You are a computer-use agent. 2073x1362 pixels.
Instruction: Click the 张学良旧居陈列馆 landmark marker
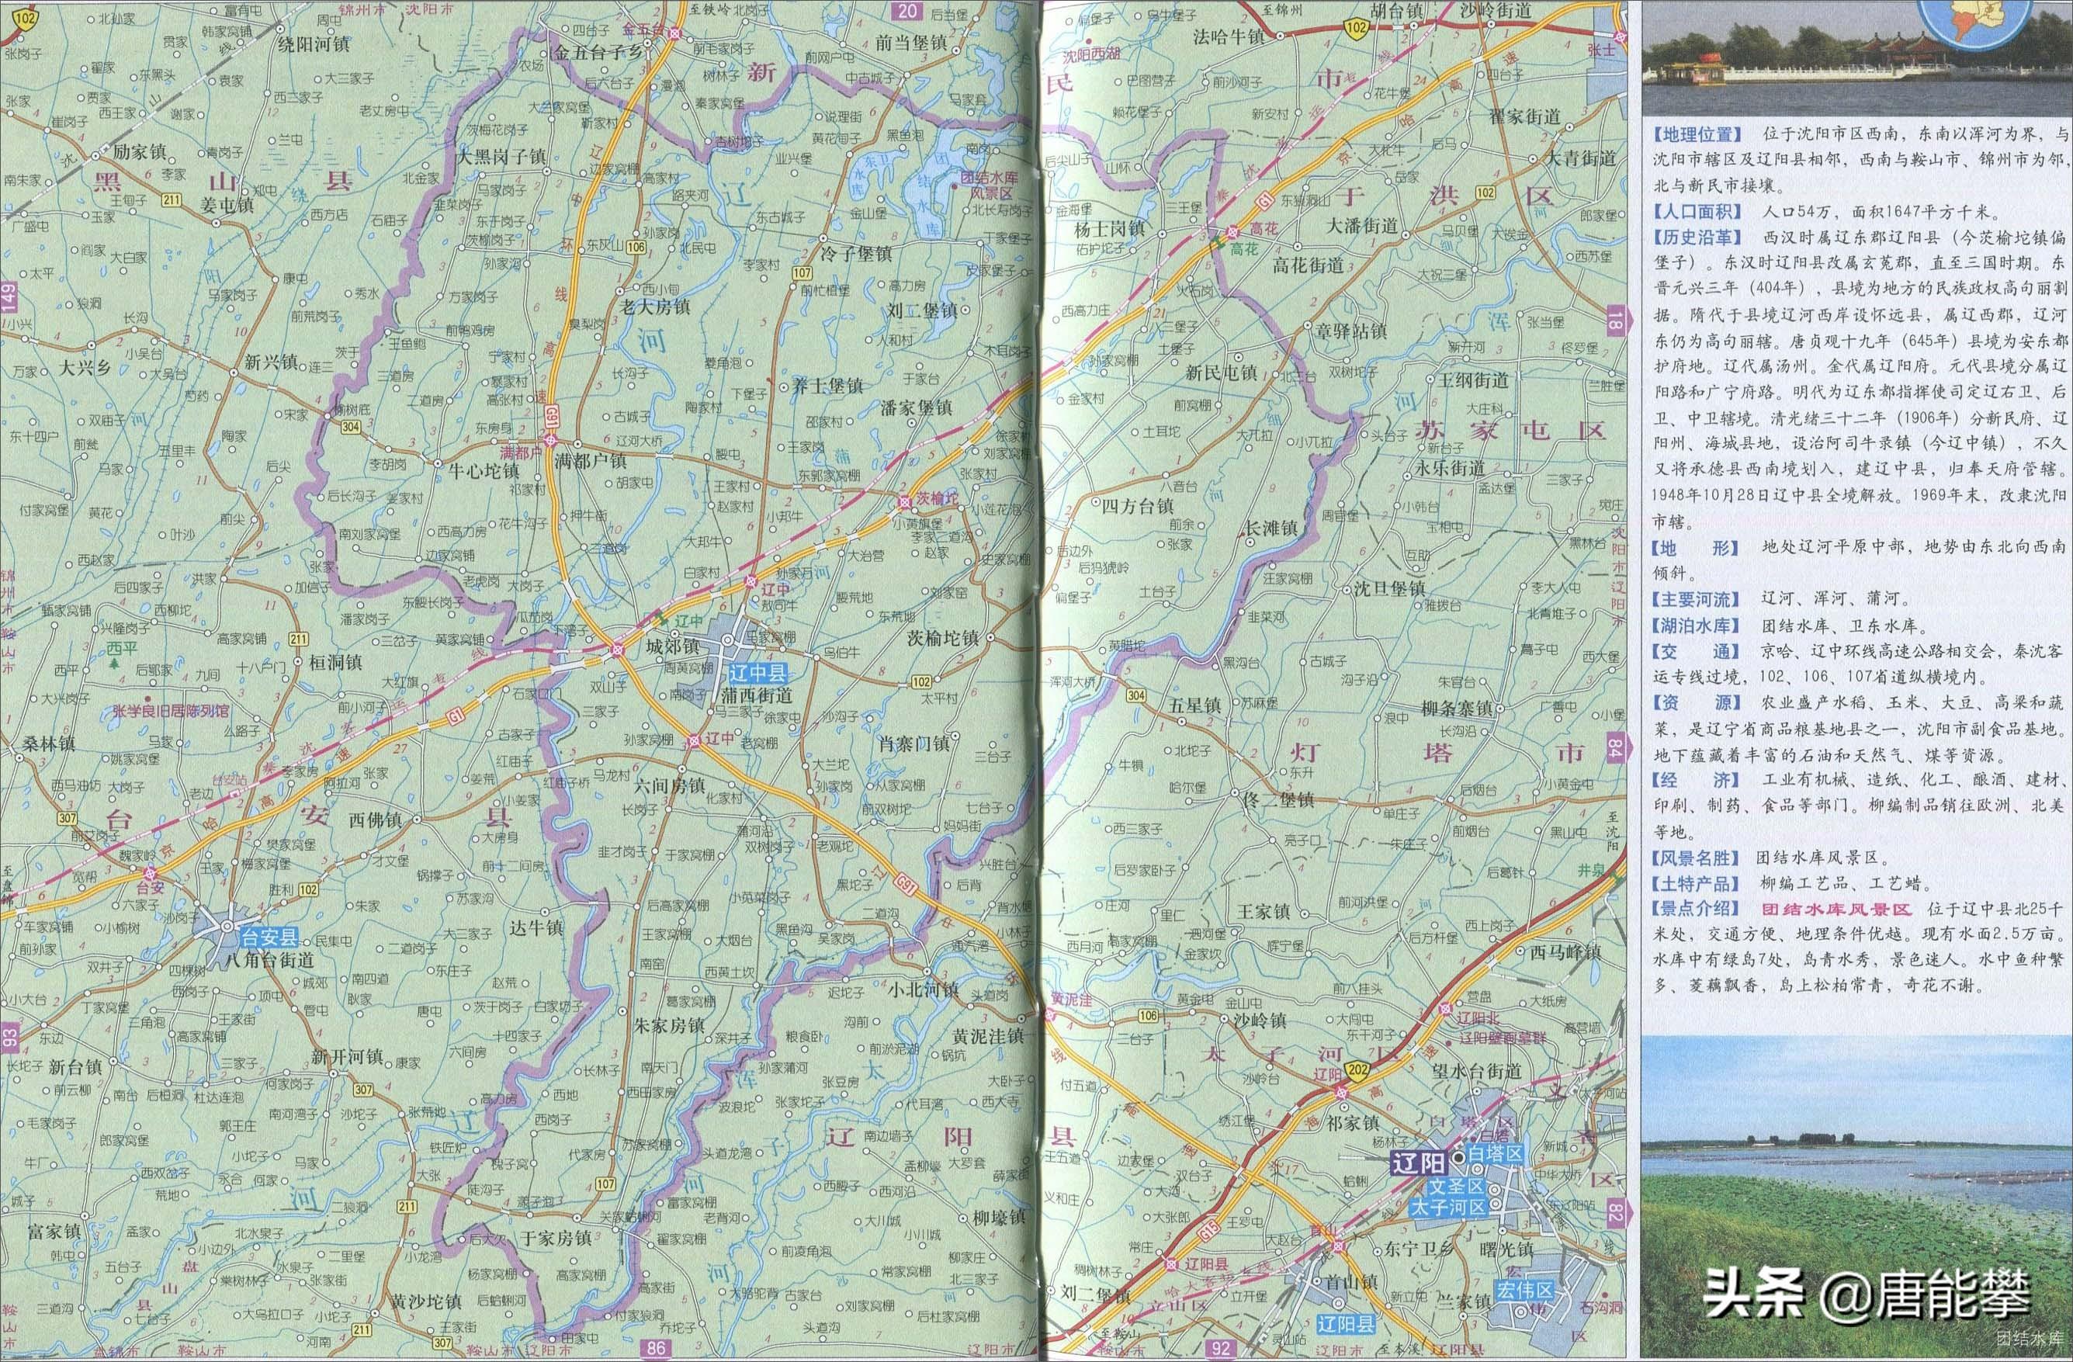tap(148, 699)
